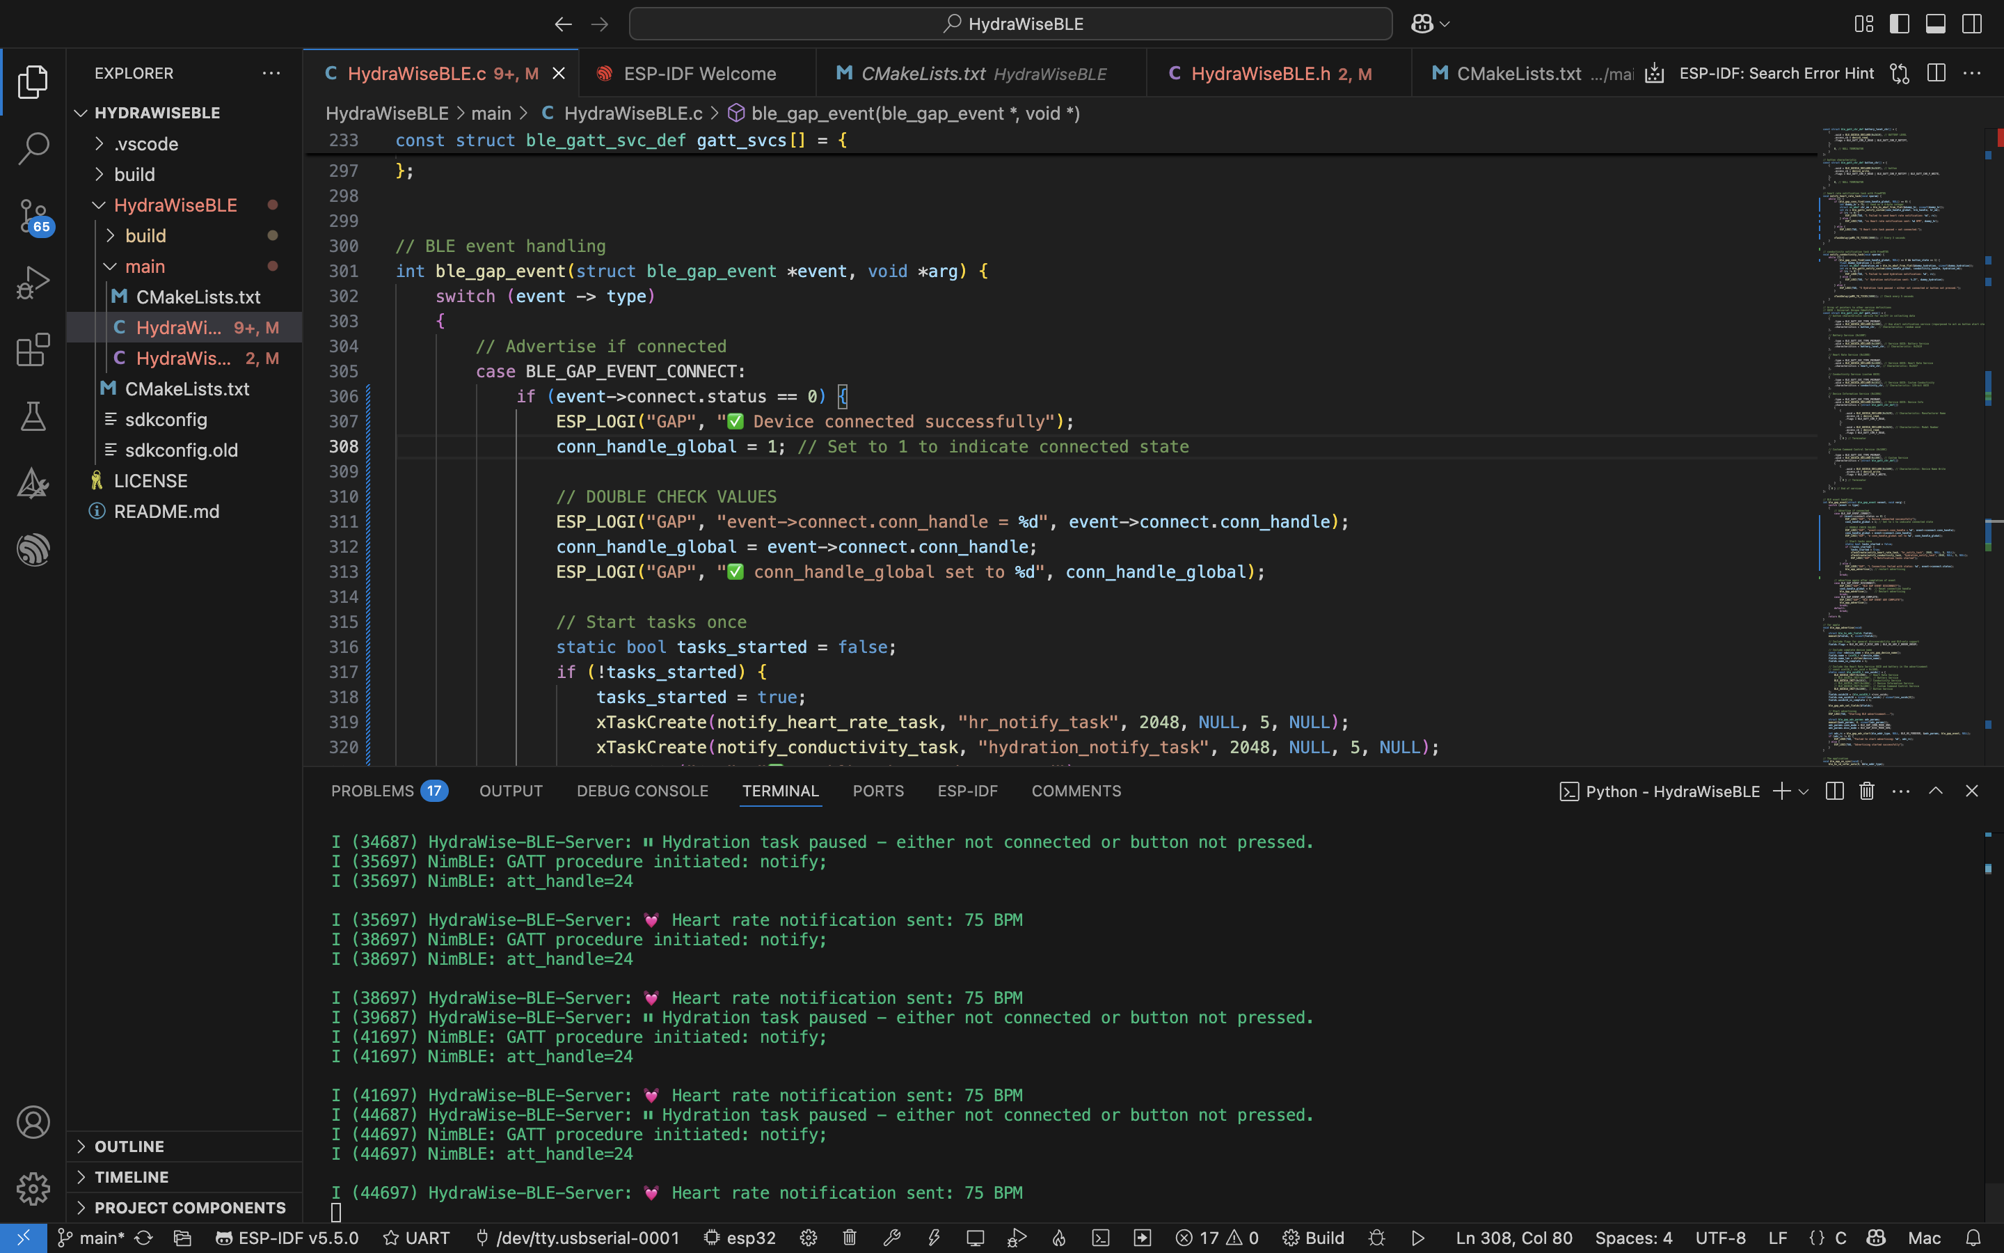Click the HydraWiseBLE command center search box
Image resolution: width=2004 pixels, height=1253 pixels.
(x=1010, y=24)
